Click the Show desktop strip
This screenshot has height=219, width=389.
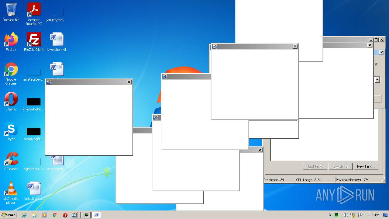[386, 215]
